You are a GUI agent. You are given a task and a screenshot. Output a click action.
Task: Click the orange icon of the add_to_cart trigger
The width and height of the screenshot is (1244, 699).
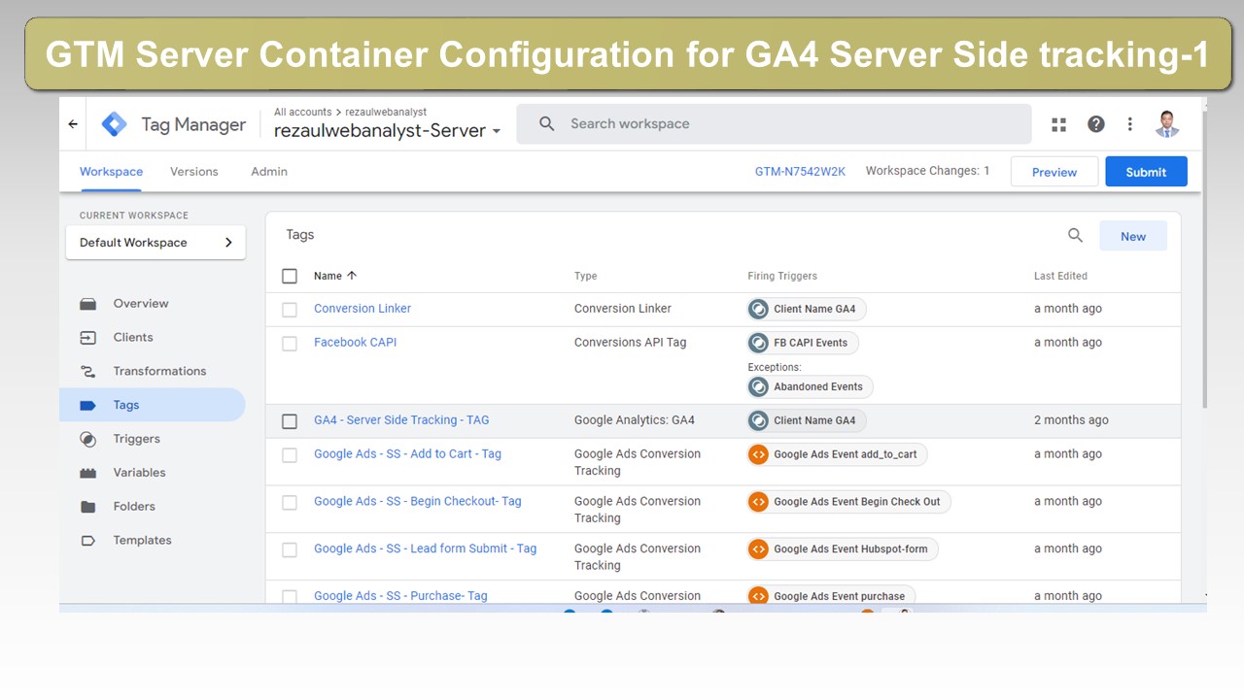[x=758, y=454]
